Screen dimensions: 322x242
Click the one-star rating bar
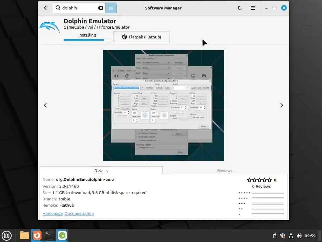pyautogui.click(x=268, y=214)
